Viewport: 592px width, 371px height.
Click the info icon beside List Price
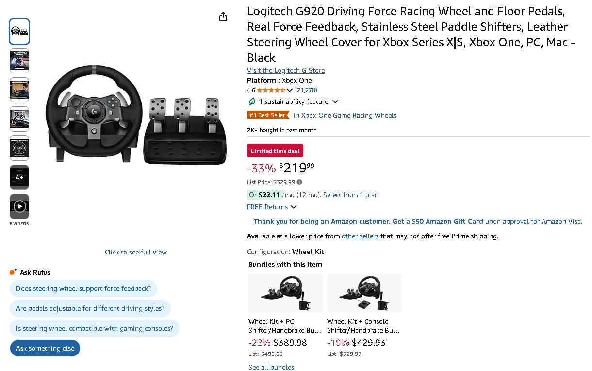tap(299, 182)
